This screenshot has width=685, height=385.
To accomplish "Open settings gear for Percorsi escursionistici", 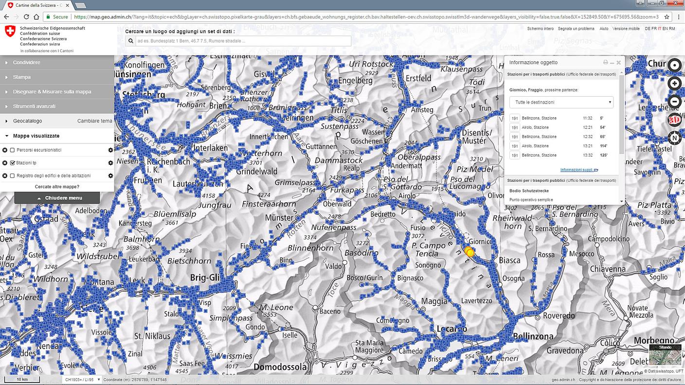I will (x=110, y=150).
